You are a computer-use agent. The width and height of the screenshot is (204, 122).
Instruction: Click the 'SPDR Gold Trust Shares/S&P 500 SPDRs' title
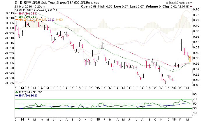pos(61,3)
